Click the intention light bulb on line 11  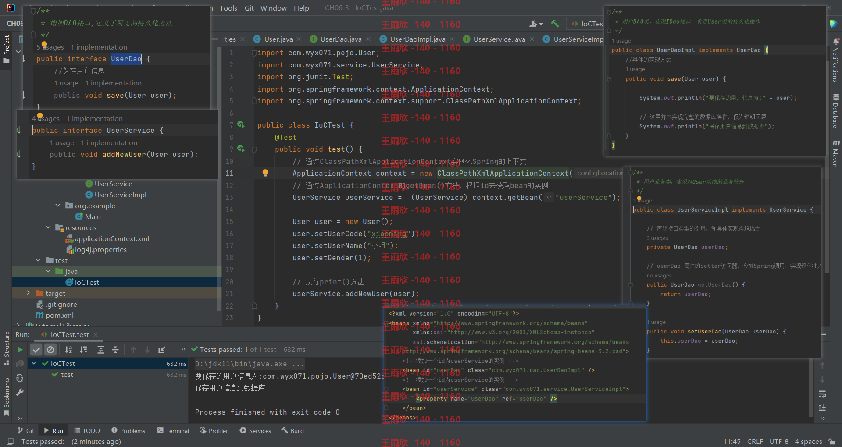click(265, 173)
